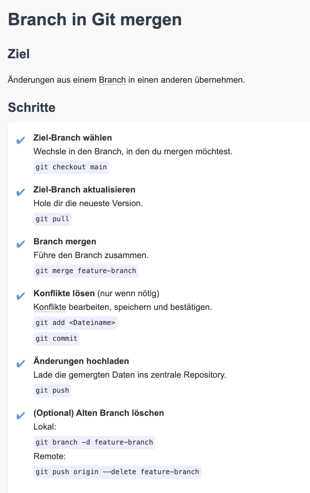
Task: Click the git checkout main code snippet
Action: coord(71,167)
